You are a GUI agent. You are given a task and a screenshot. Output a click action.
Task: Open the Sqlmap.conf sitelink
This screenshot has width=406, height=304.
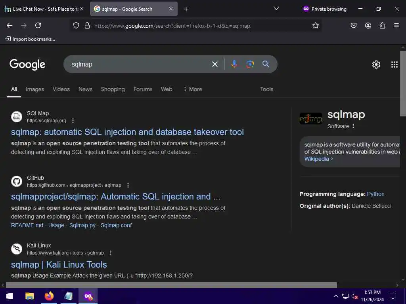(116, 225)
